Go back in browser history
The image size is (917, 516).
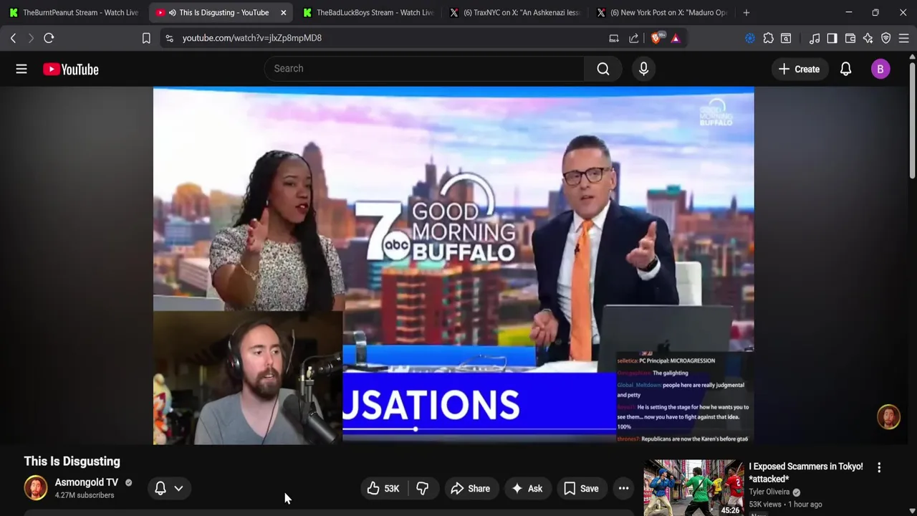(13, 38)
